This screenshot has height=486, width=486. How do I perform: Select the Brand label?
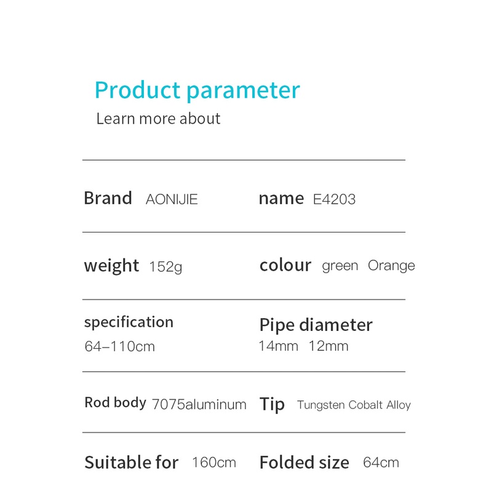click(x=108, y=198)
